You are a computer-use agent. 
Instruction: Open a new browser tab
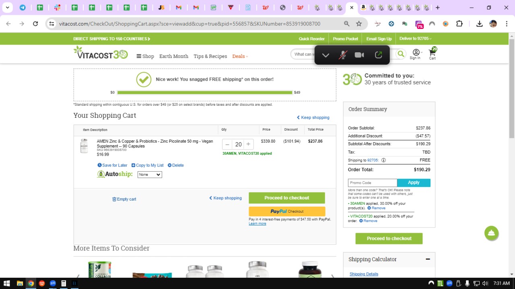[438, 8]
